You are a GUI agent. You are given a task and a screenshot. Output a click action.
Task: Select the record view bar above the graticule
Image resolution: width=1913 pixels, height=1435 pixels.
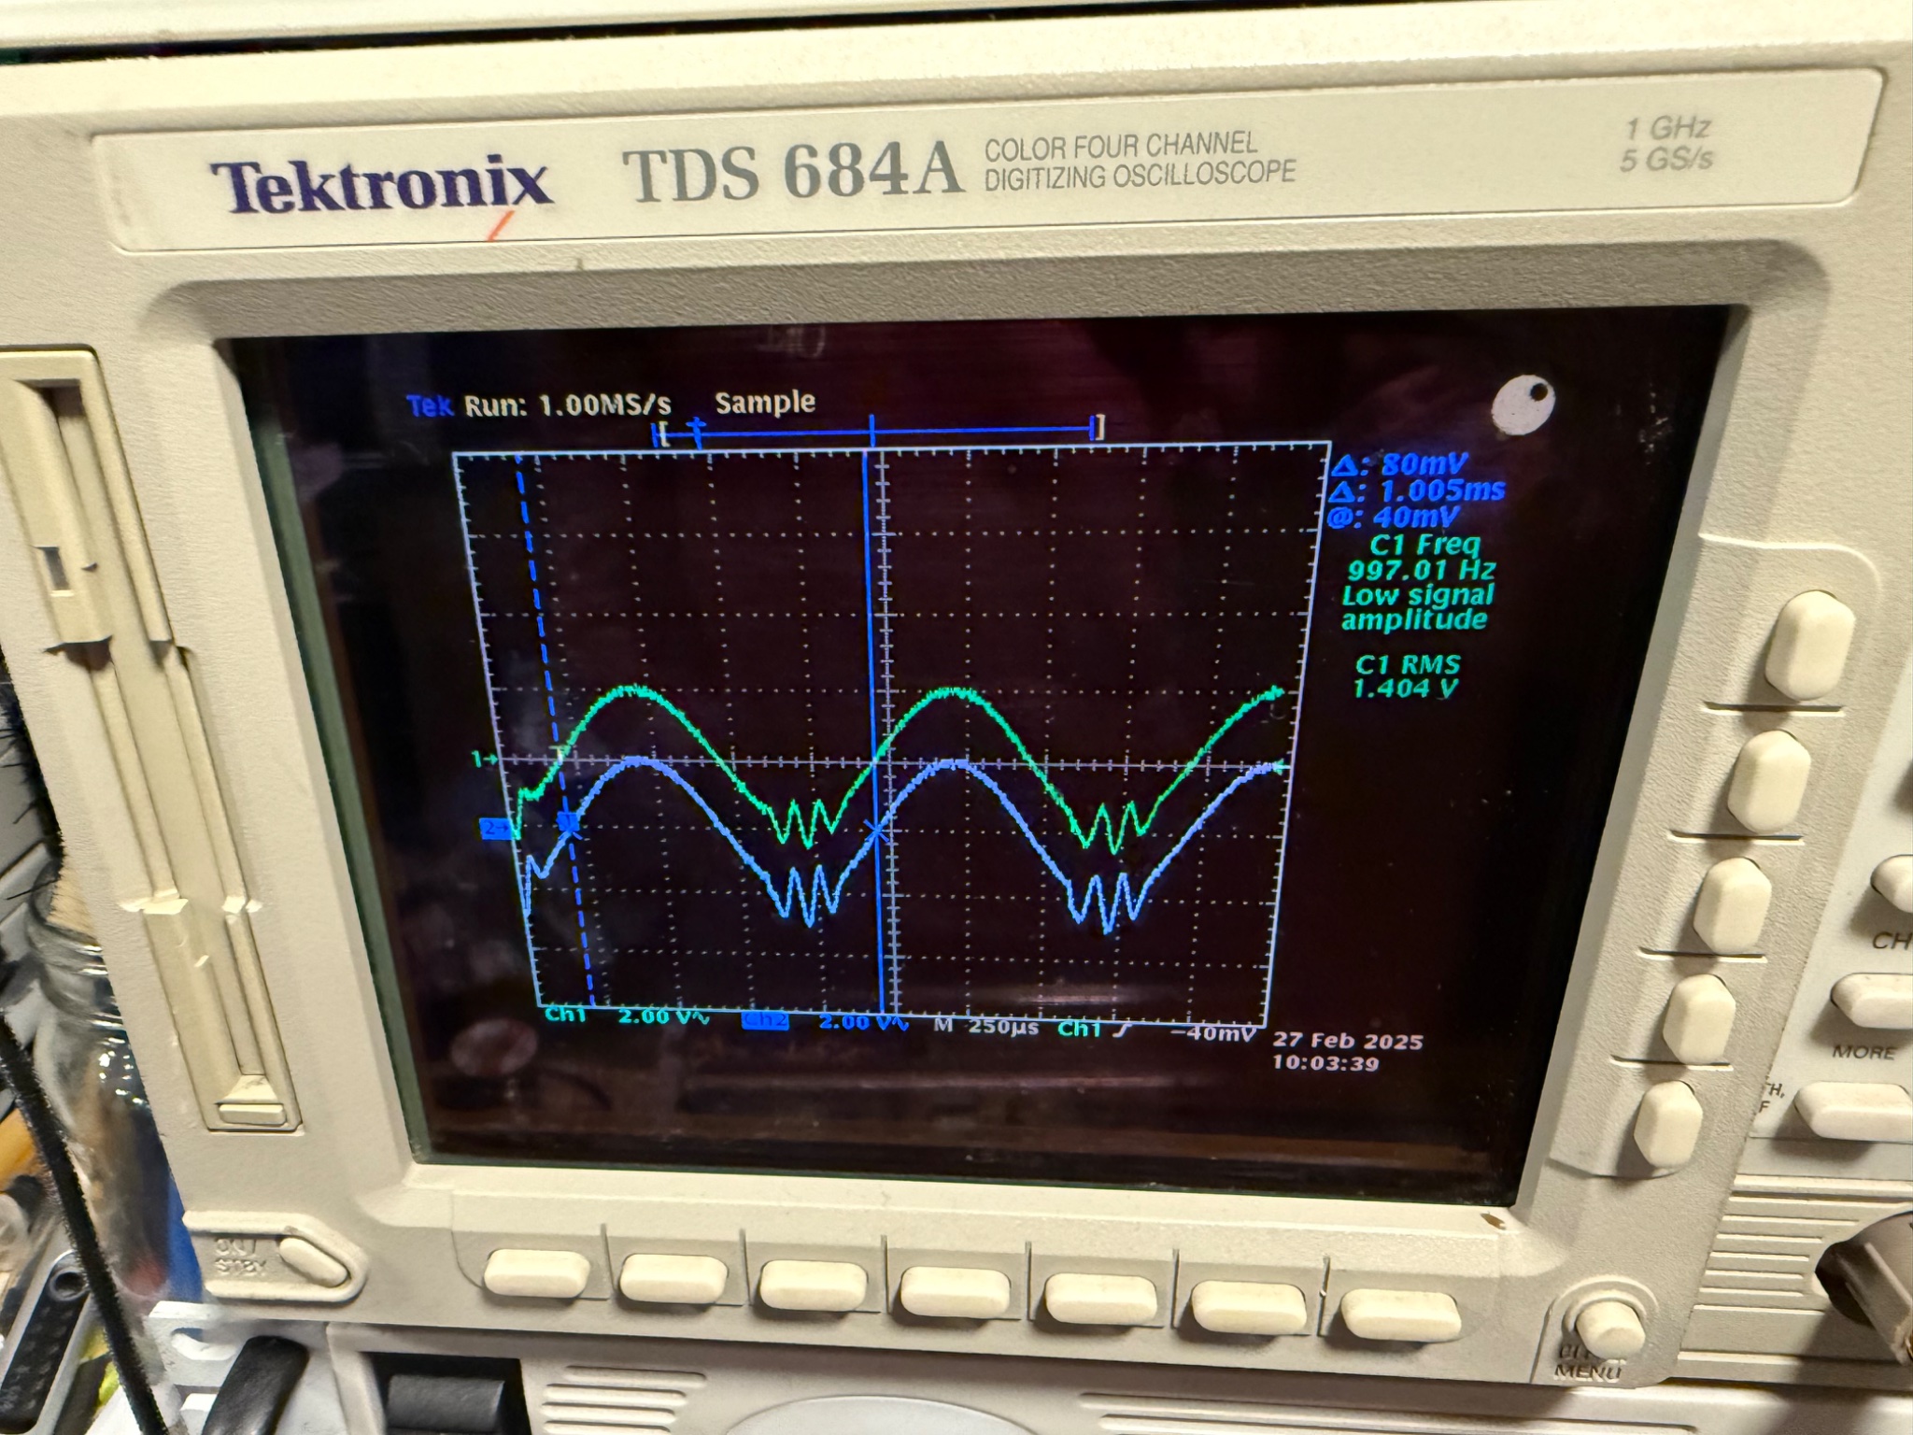(x=878, y=431)
